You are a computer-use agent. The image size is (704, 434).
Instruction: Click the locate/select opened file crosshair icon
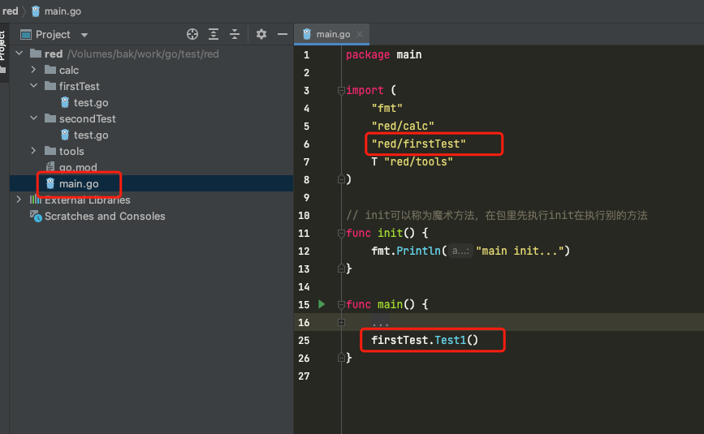[x=192, y=35]
